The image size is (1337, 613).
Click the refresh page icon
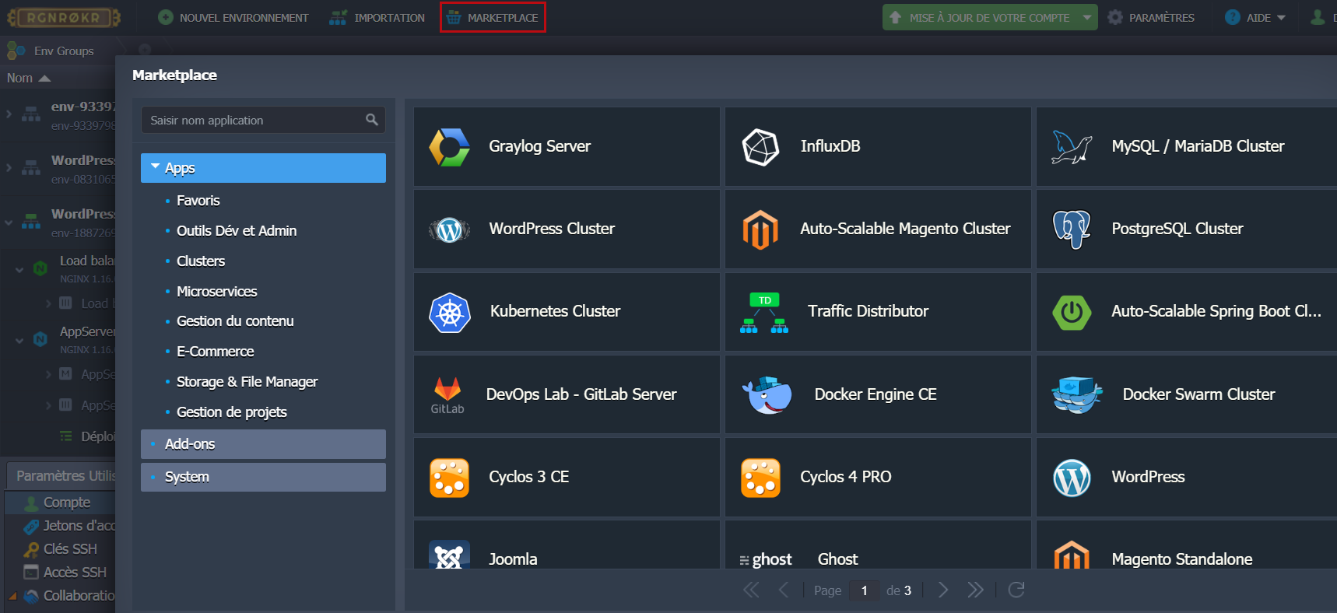tap(1016, 590)
